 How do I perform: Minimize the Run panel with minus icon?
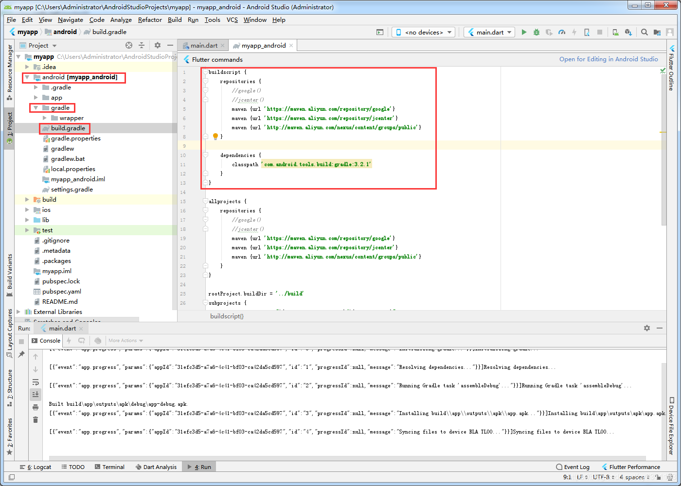tap(660, 328)
